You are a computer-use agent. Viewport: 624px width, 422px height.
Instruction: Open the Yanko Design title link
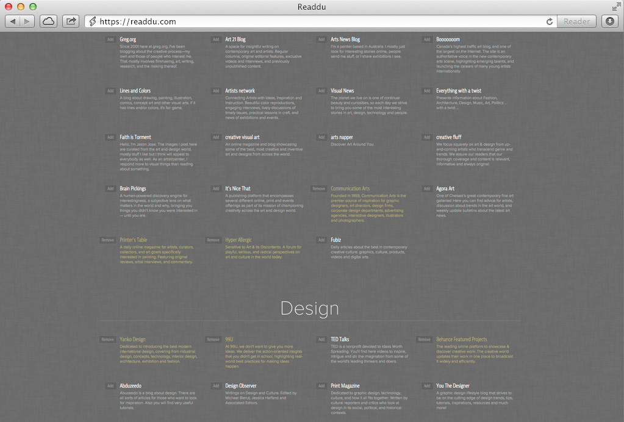click(132, 339)
